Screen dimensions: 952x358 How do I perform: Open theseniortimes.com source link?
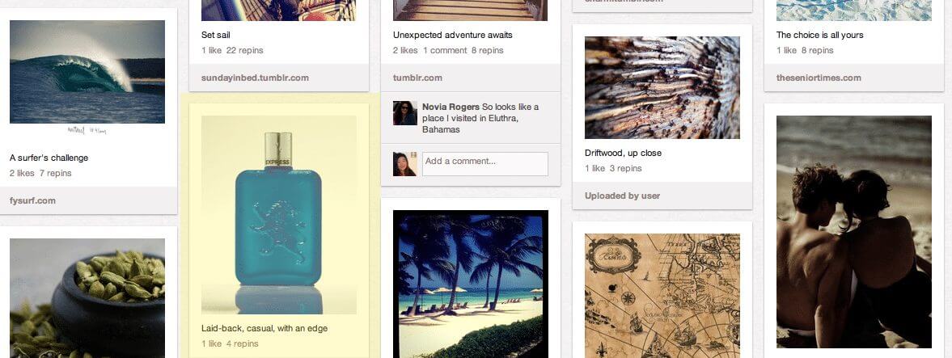pos(819,78)
